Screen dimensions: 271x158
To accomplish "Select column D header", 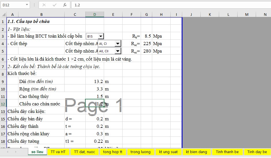I will click(x=95, y=14).
